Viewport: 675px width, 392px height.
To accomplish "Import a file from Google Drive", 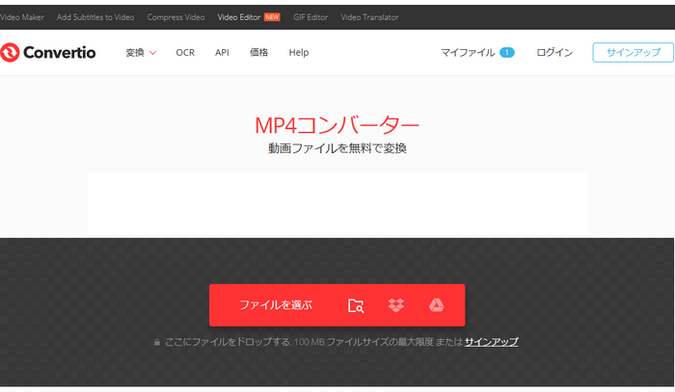I will [436, 305].
